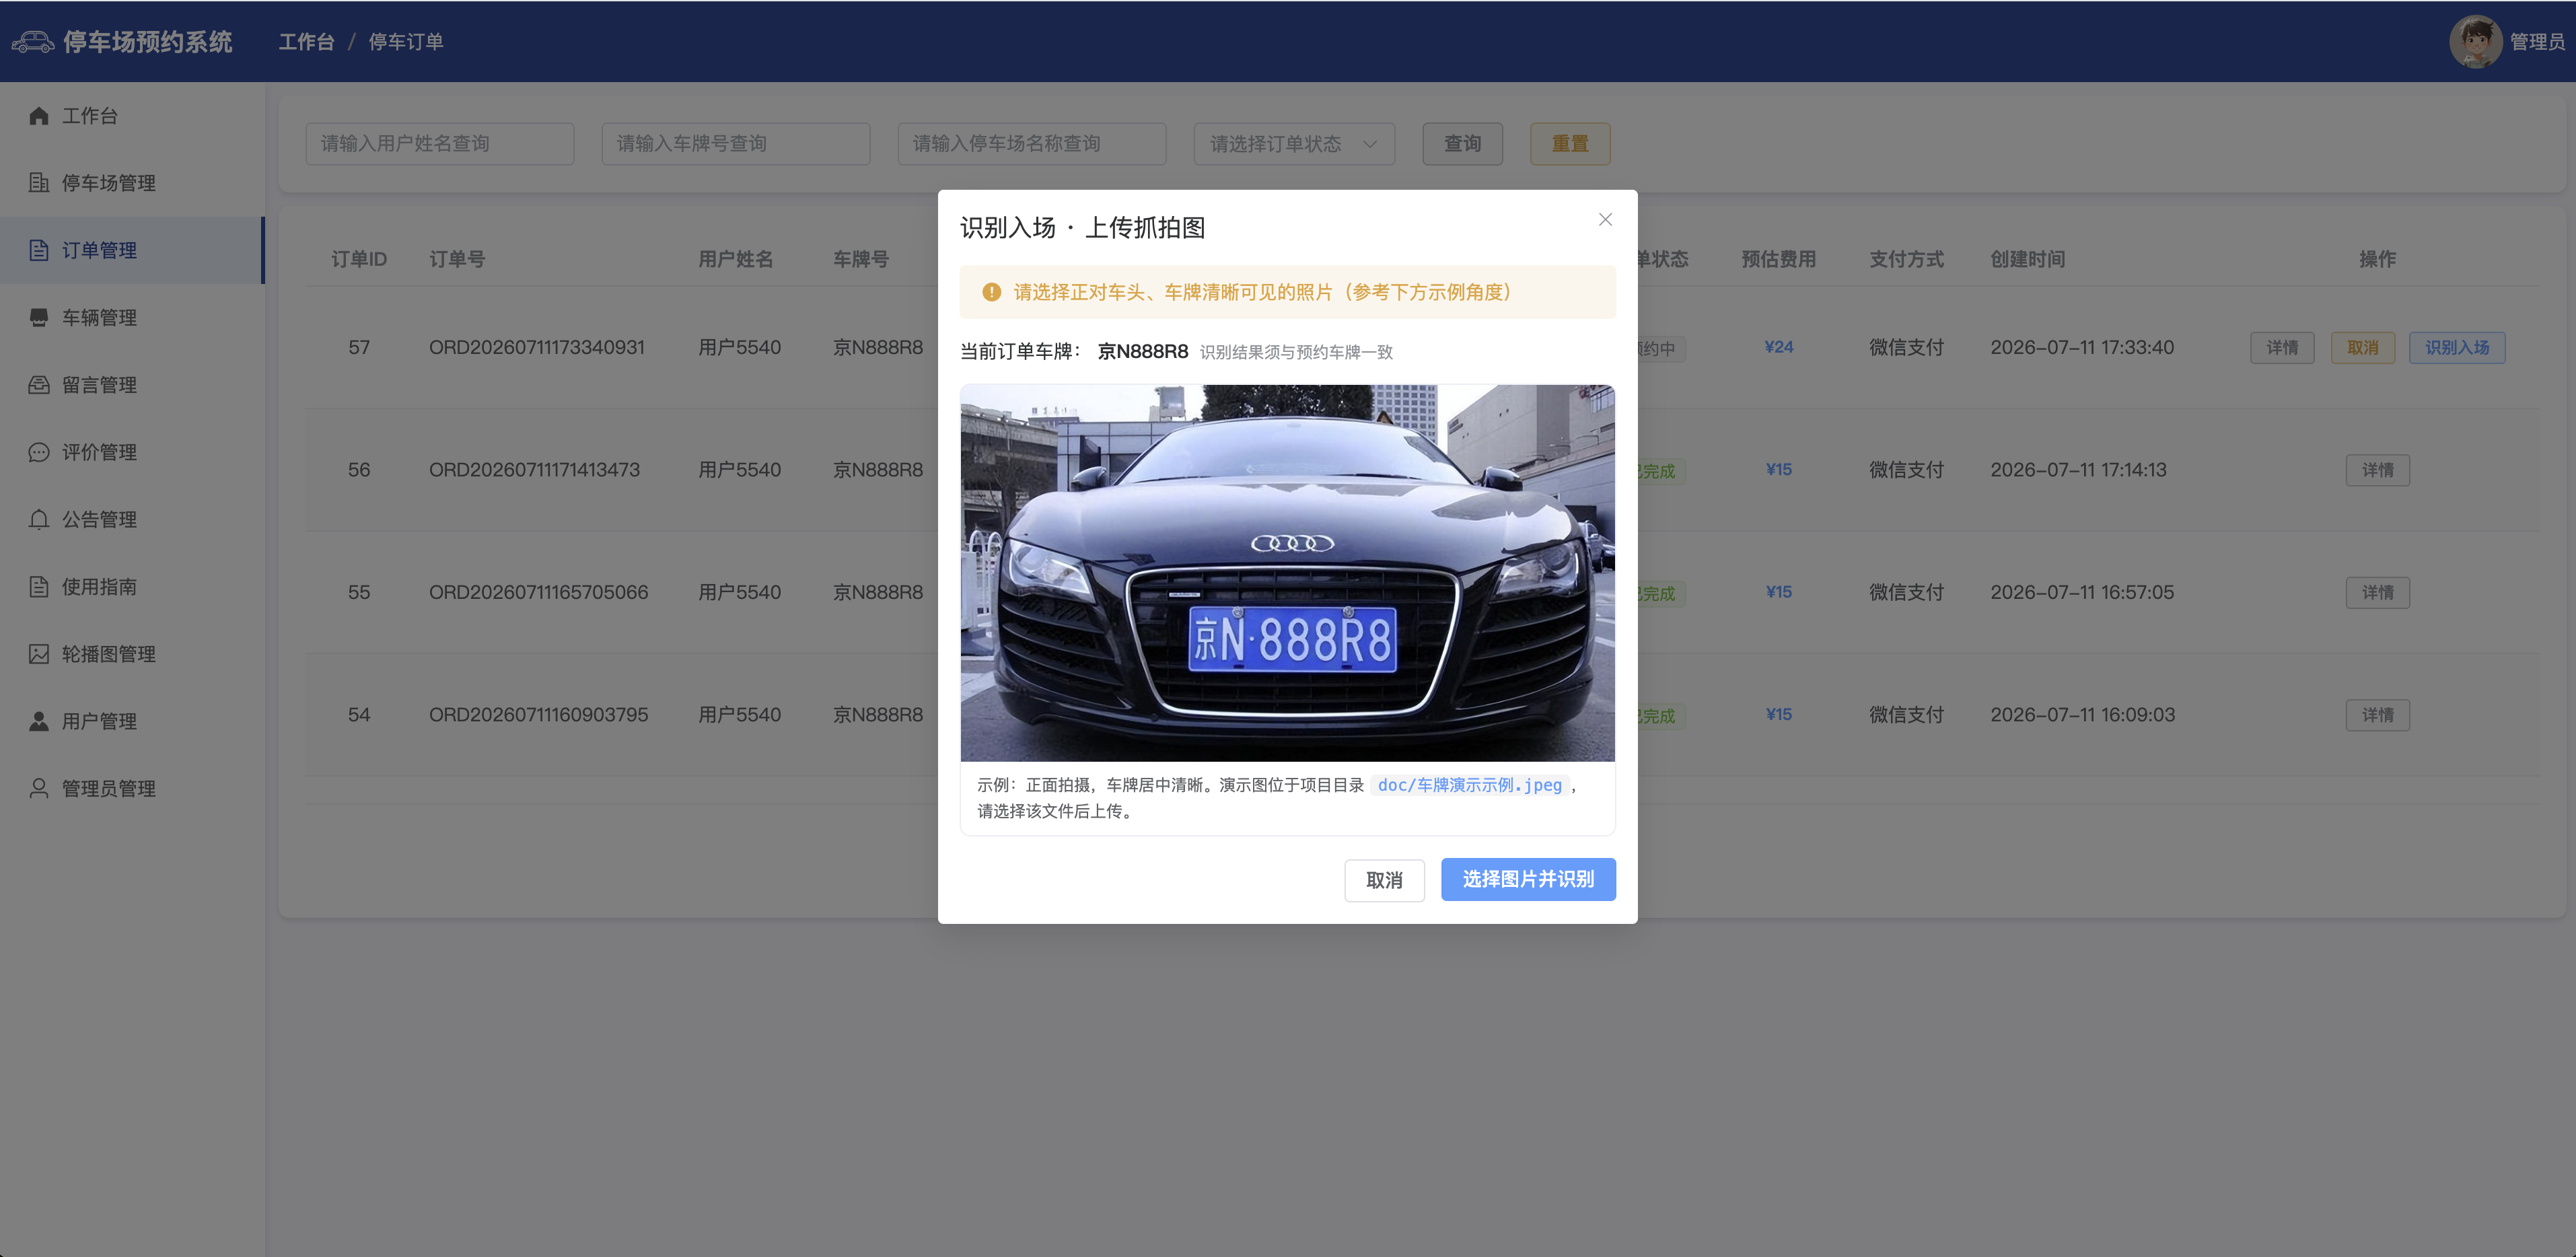Click the 留言管理 inbox icon
Screen dimensions: 2576x1257
[x=39, y=385]
